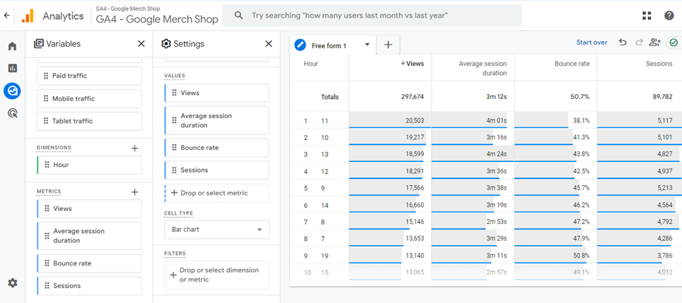Screen dimensions: 682x303
Task: Add a new tab with the plus tab
Action: (x=388, y=45)
